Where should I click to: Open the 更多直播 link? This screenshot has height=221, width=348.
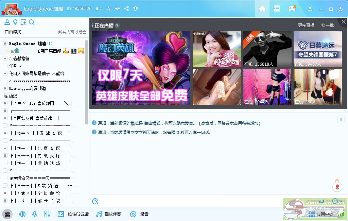(x=306, y=25)
